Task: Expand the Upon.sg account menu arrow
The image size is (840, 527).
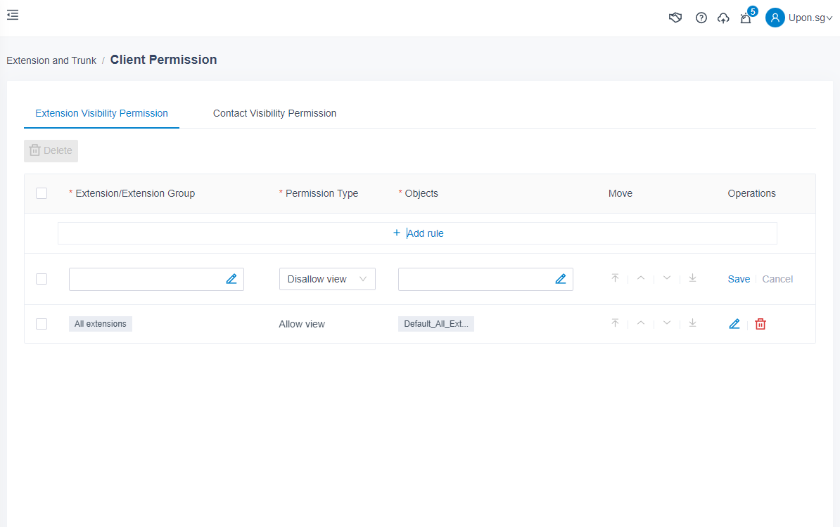Action: point(829,19)
